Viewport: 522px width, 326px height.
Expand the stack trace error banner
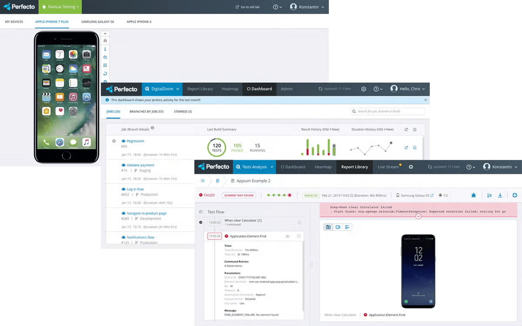[x=418, y=216]
